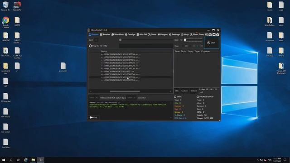Open the Runner tab in SilverBullet
The width and height of the screenshot is (290, 163).
point(94,34)
